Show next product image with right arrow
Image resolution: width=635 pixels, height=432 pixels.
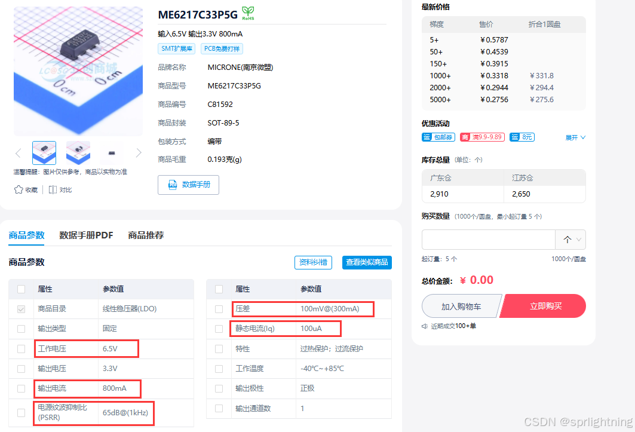click(x=139, y=153)
